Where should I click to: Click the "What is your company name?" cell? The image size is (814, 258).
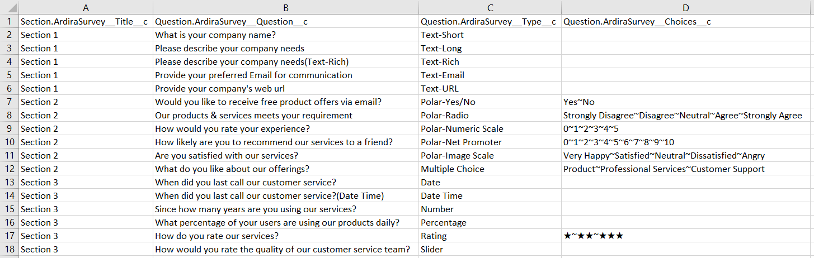pos(215,35)
